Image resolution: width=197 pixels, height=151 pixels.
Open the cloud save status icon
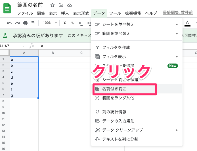point(69,5)
